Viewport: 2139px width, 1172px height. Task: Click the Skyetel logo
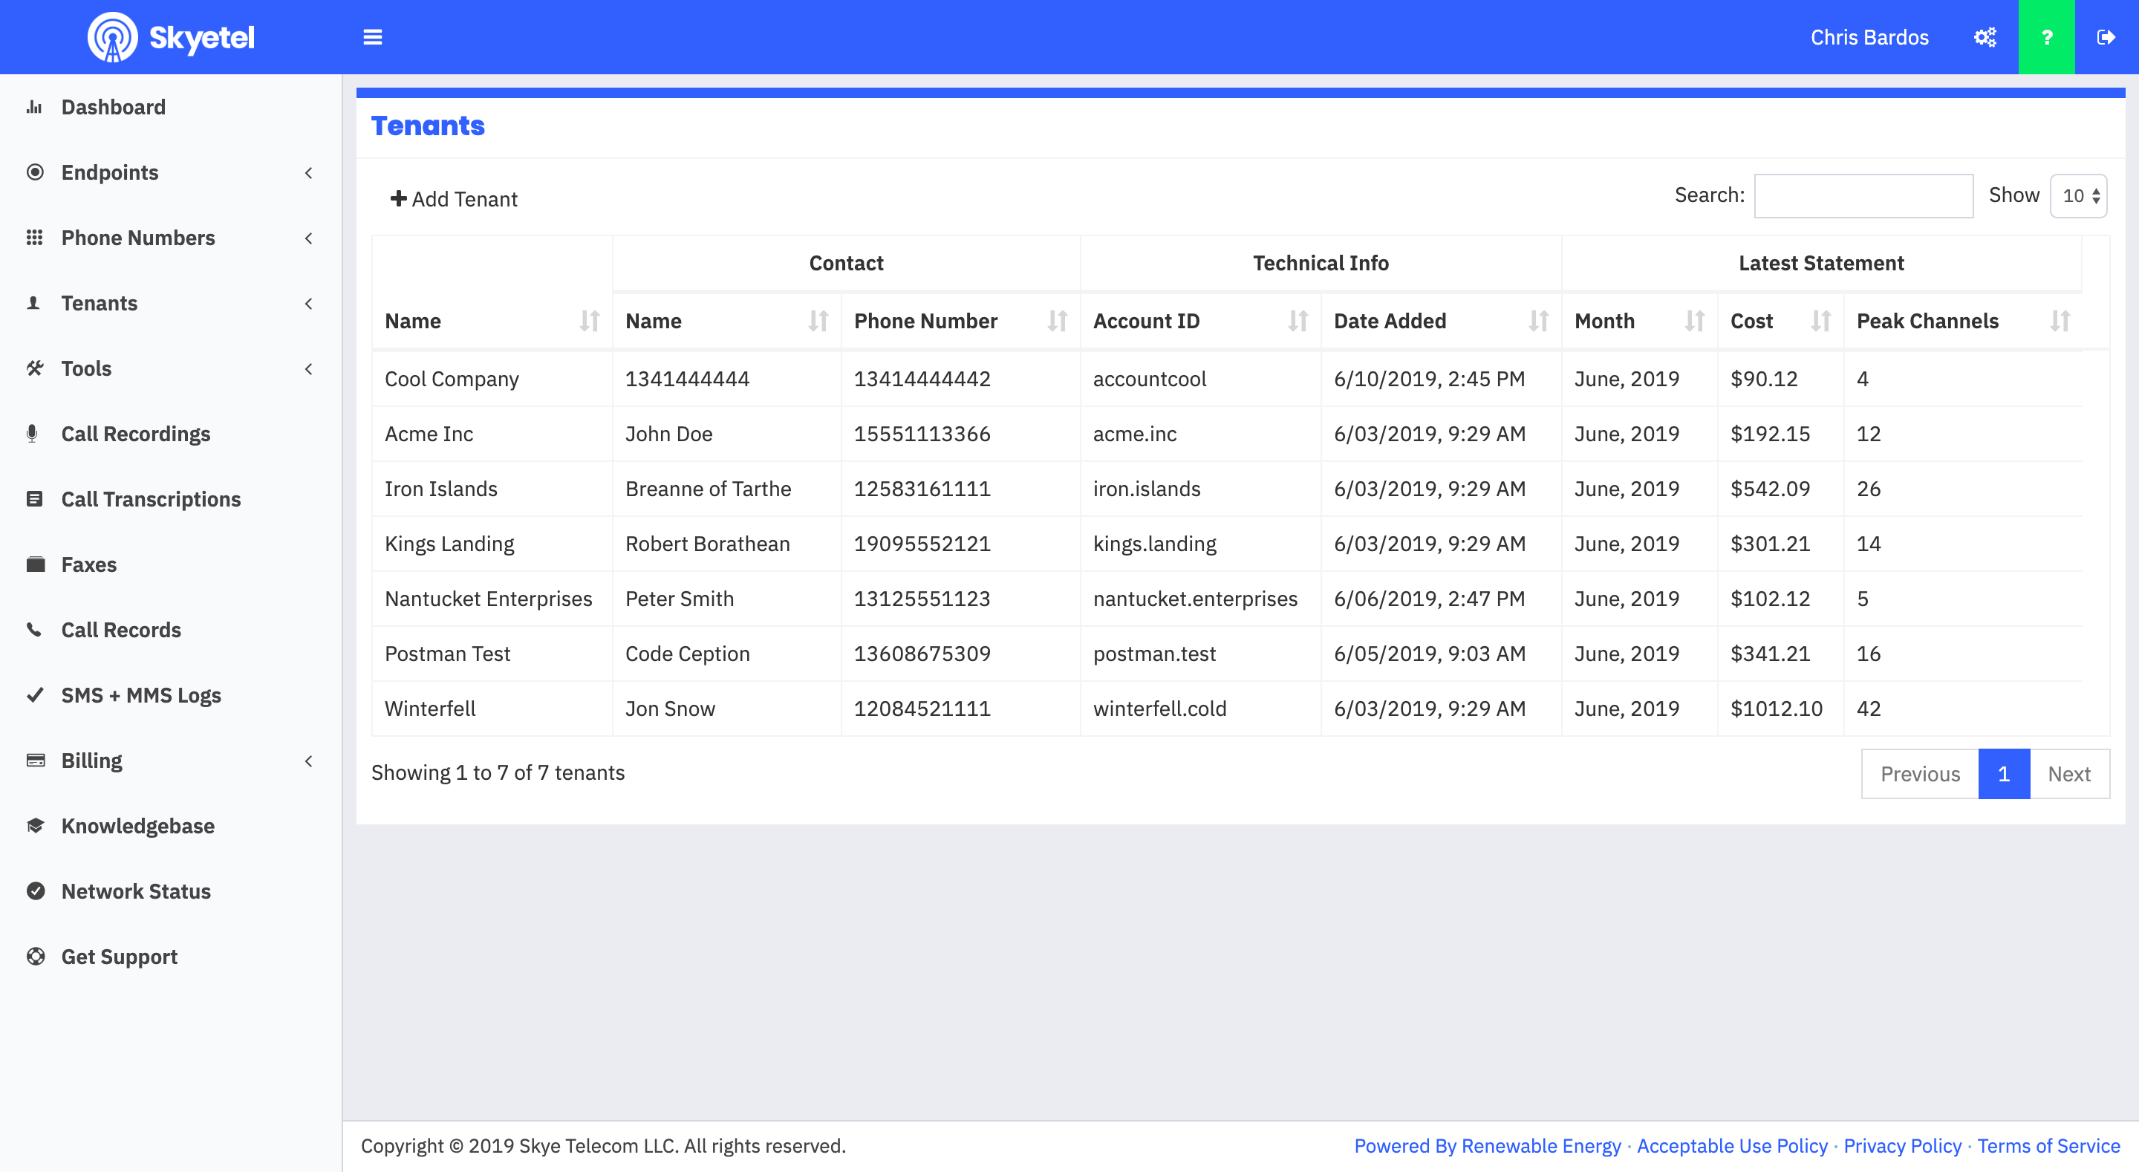point(171,37)
